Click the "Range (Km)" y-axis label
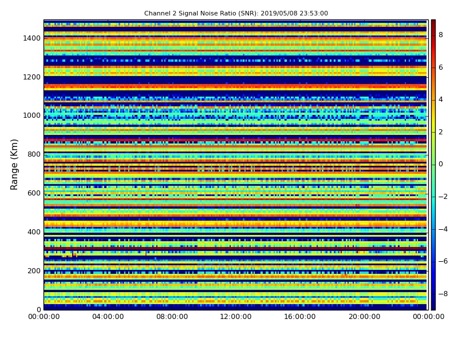Viewport: 458px width, 343px height. point(14,165)
